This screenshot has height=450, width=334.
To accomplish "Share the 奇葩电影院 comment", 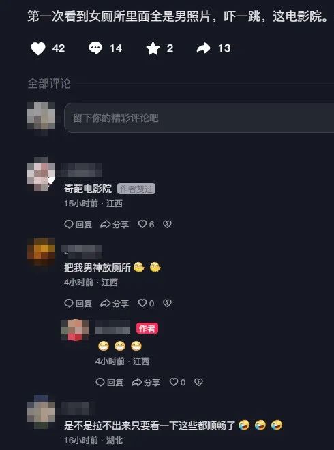I will [114, 224].
